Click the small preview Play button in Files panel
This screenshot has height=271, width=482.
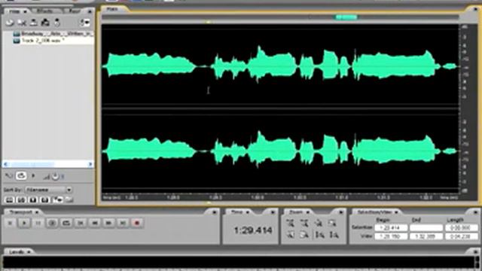point(33,176)
